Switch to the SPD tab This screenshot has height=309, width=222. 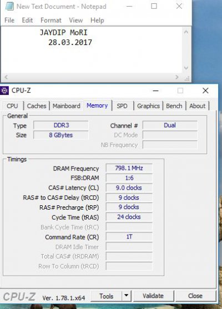122,106
